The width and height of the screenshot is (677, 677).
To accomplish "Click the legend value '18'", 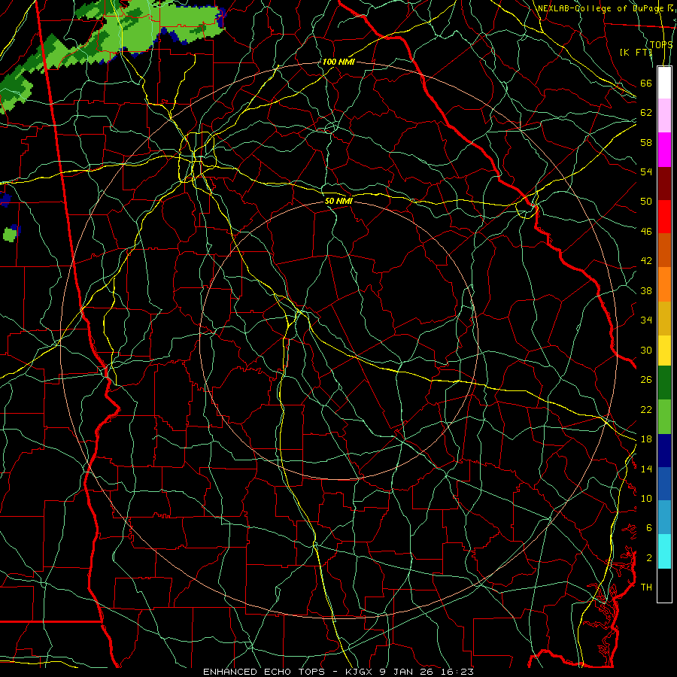I will [646, 439].
